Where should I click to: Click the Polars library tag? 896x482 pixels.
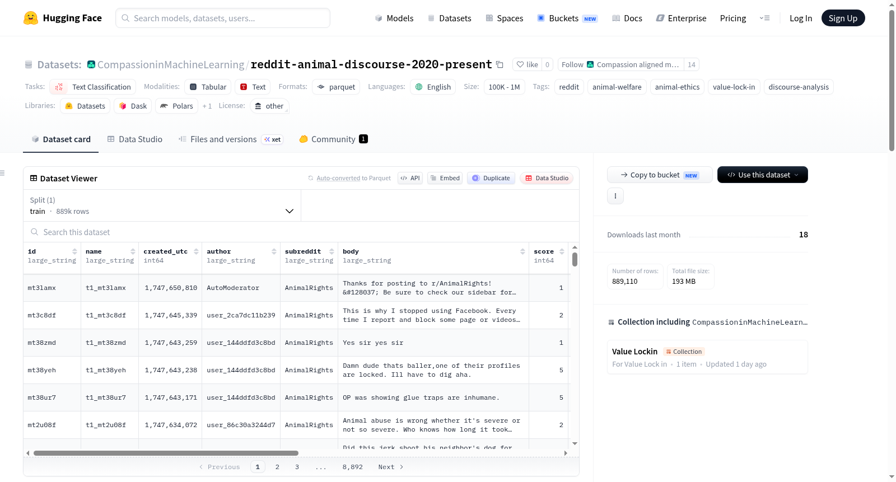[176, 106]
